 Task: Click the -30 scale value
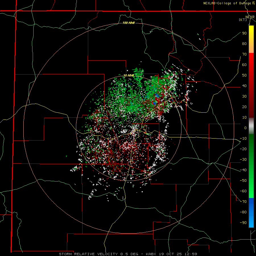click(x=243, y=160)
